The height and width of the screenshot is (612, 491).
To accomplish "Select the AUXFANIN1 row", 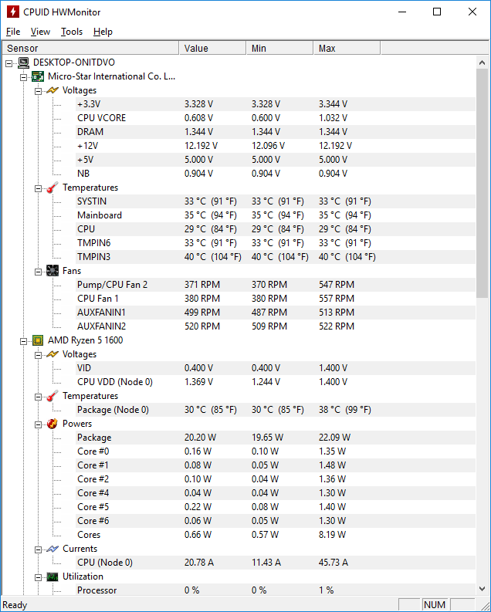I will 276,313.
